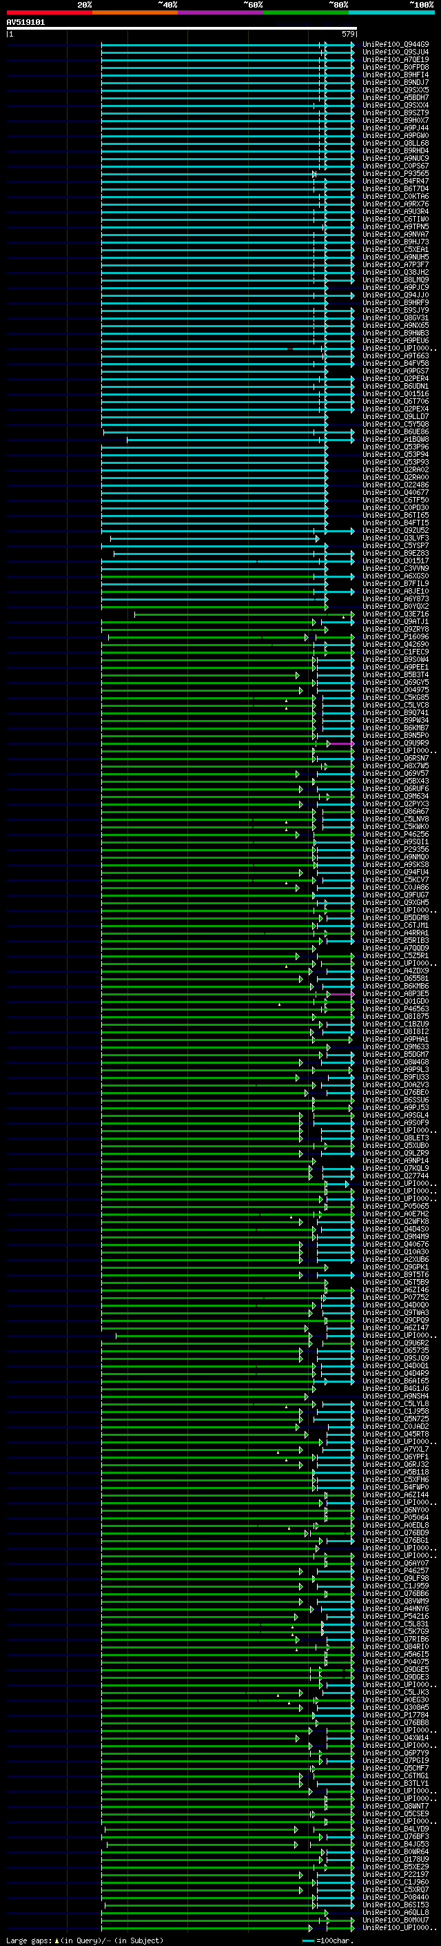This screenshot has height=1946, width=441.
Task: Select label UniRef100_B8LMQ9
Action: [x=396, y=280]
